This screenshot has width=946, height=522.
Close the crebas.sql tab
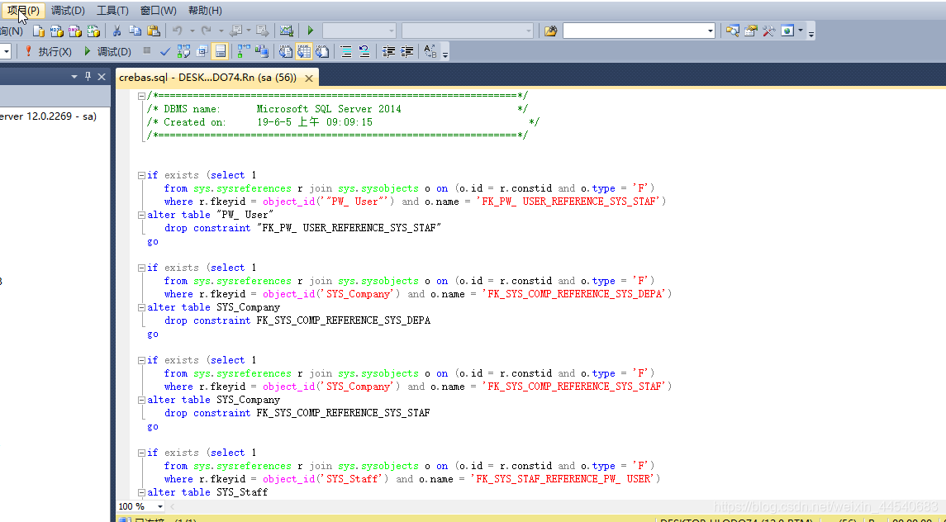point(308,78)
